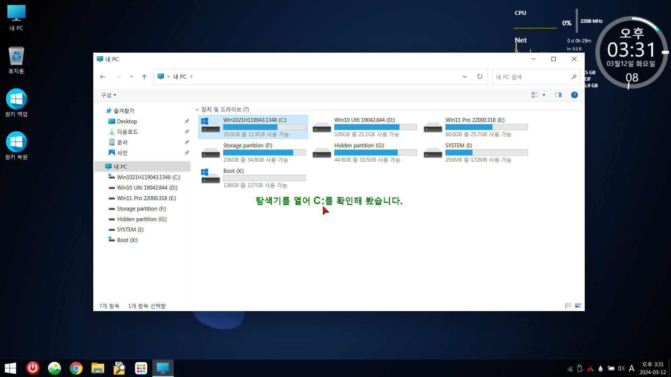The height and width of the screenshot is (377, 671).
Task: Select Win10 Ulti 19042.844 (D:) in tree
Action: pyautogui.click(x=147, y=187)
